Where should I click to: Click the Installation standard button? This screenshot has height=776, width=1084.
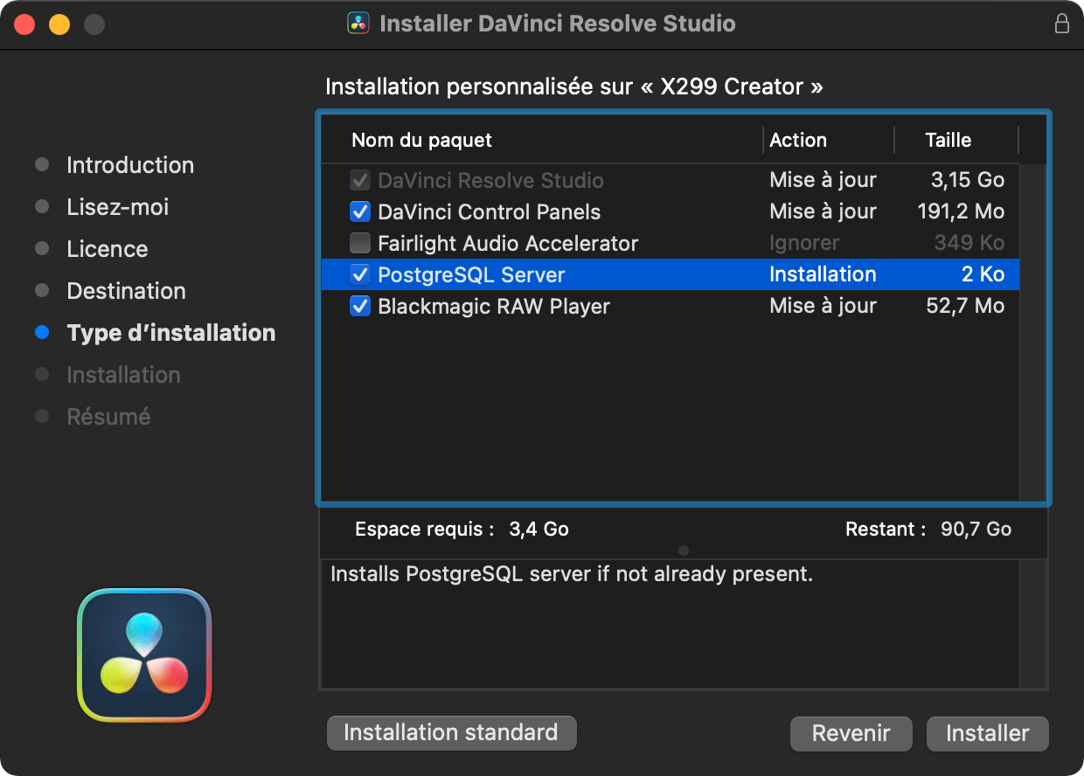point(451,733)
